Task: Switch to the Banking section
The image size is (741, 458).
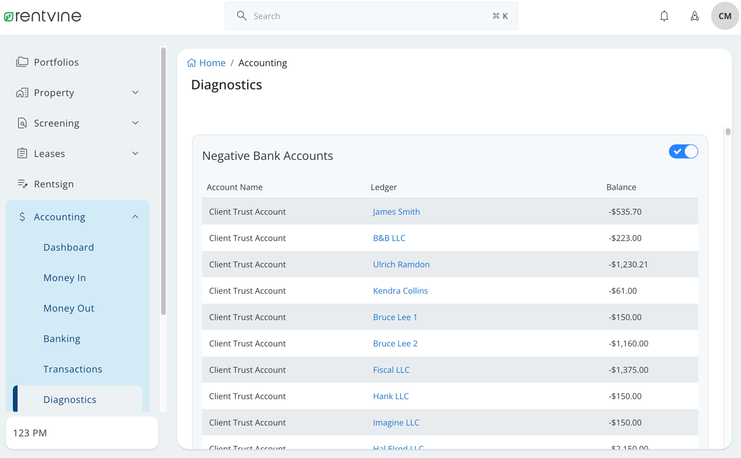Action: (x=61, y=338)
